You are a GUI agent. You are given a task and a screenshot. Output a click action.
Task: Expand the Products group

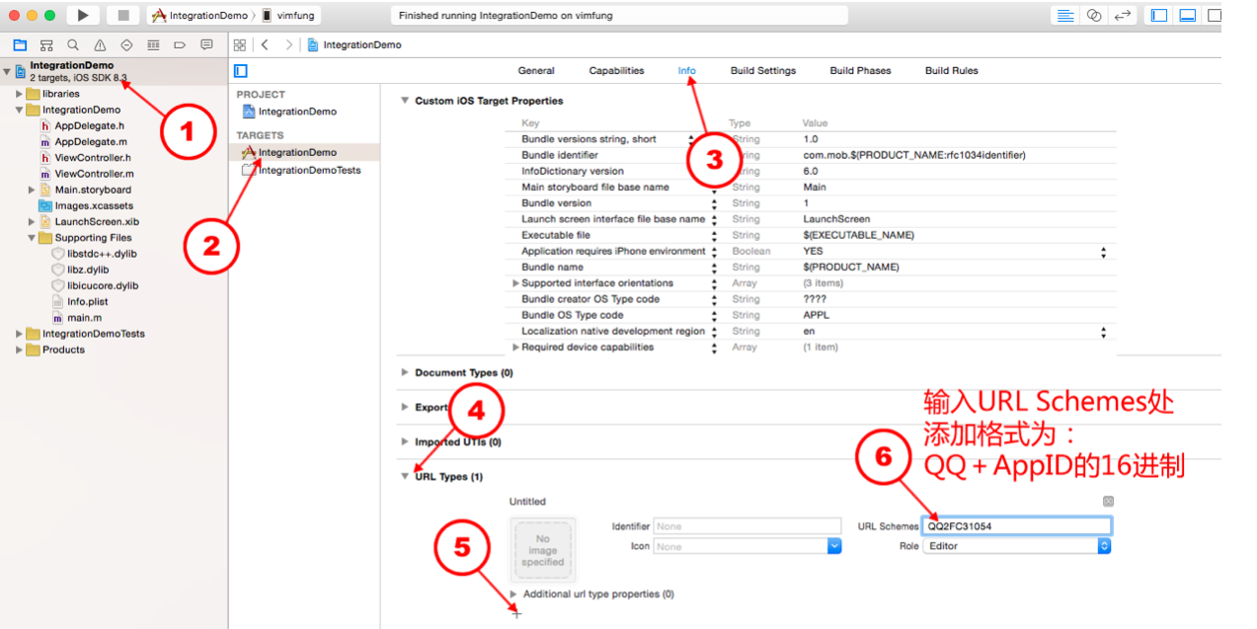(x=20, y=350)
